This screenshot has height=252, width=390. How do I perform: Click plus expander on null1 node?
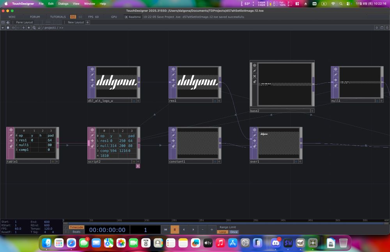coord(381,101)
